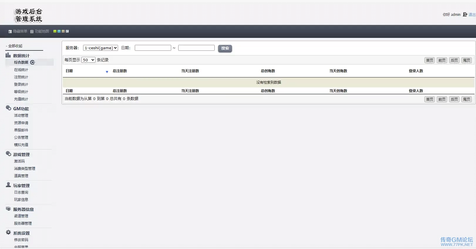This screenshot has width=476, height=249.
Task: Open the 每页显示 records-per-page dropdown
Action: point(88,60)
